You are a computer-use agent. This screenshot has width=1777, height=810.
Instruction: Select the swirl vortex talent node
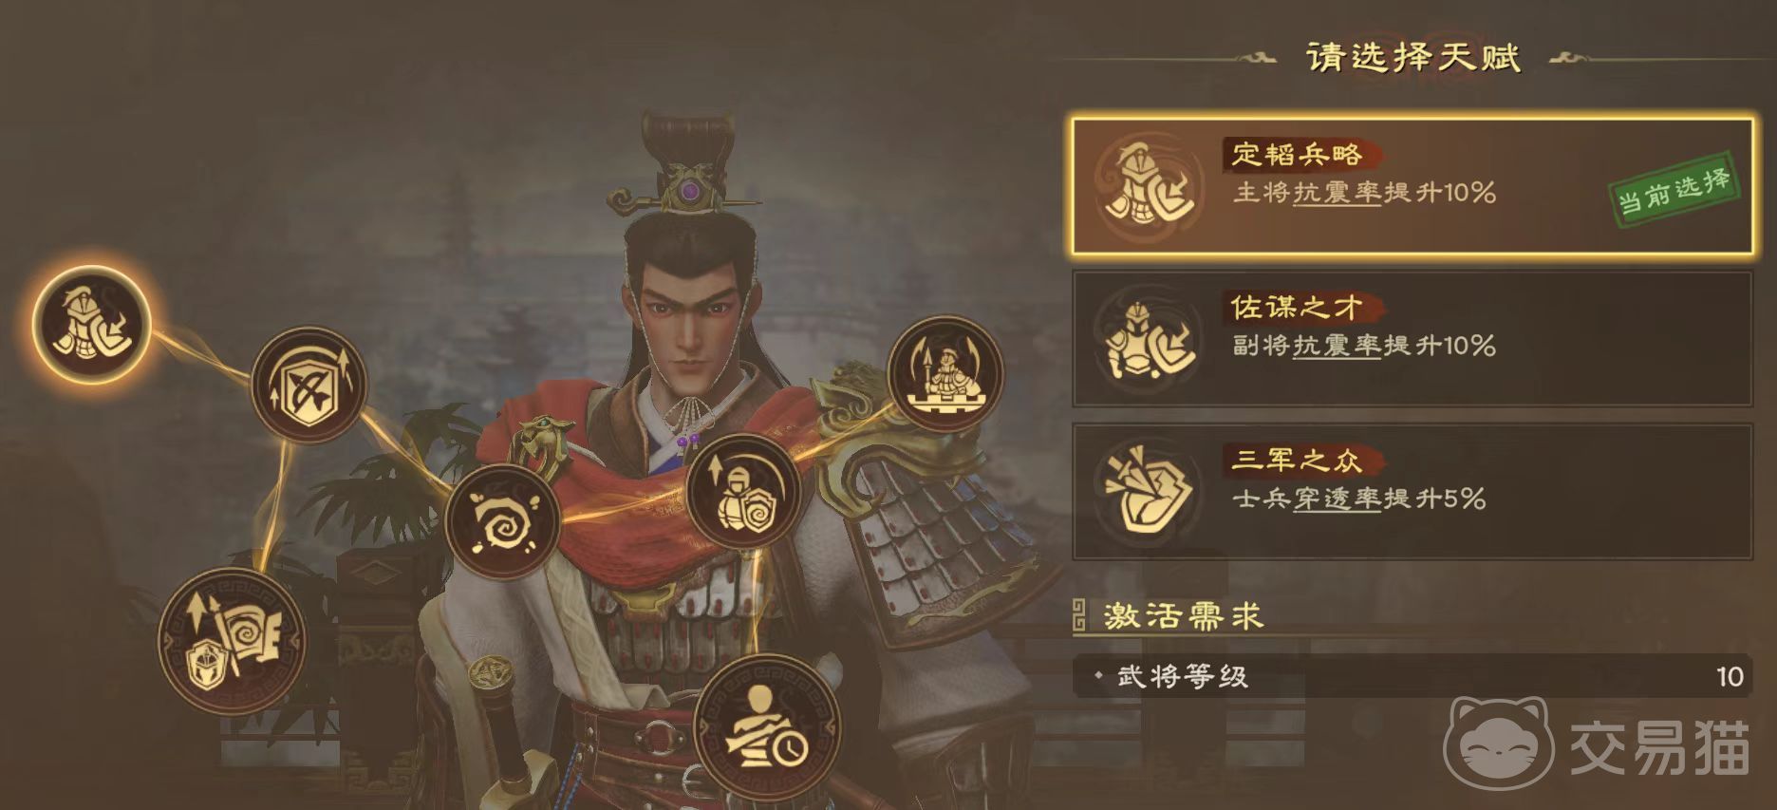(x=503, y=522)
